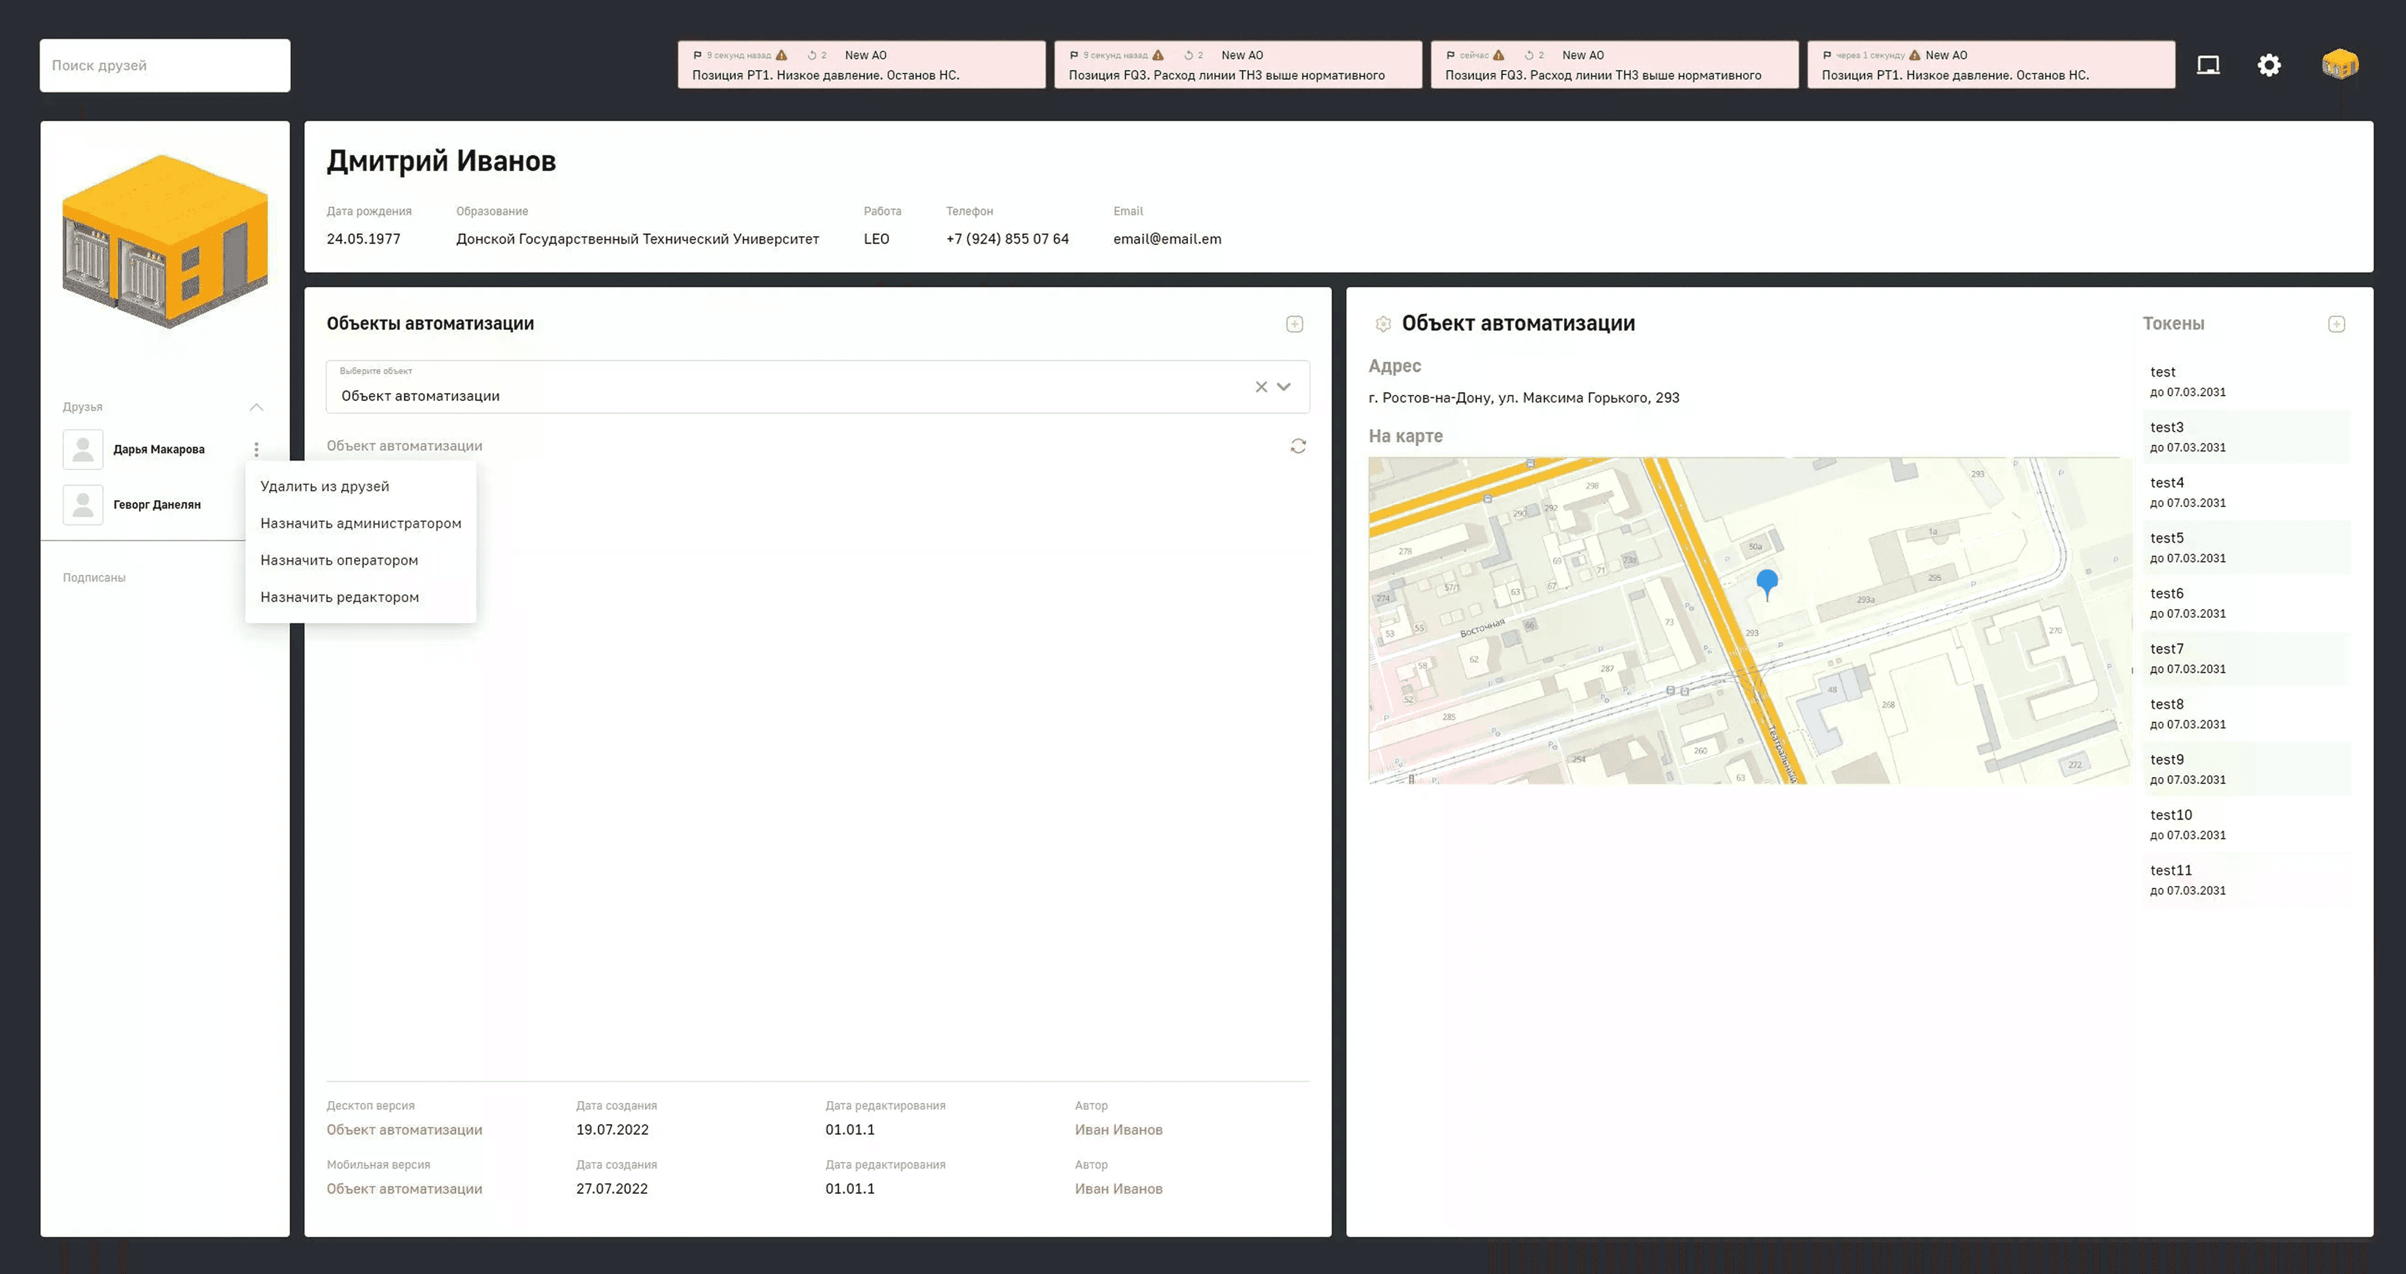Screen dimensions: 2406x1274
Task: Click the blue map location pin
Action: click(1766, 584)
